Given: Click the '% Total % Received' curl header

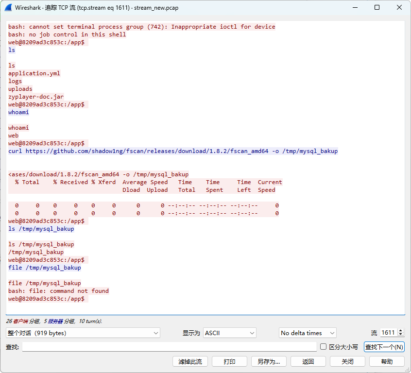Looking at the screenshot, I should (145, 182).
